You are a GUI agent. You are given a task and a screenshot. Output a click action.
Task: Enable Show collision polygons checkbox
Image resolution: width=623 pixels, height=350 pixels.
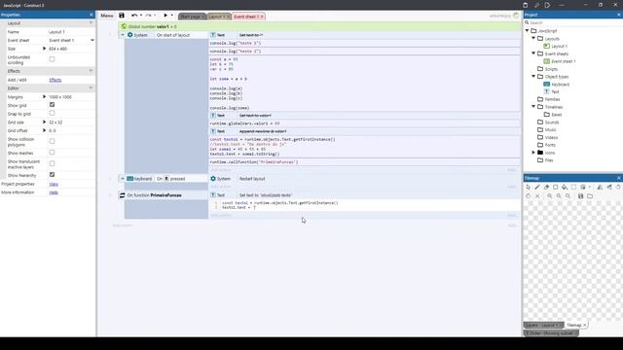tap(52, 141)
